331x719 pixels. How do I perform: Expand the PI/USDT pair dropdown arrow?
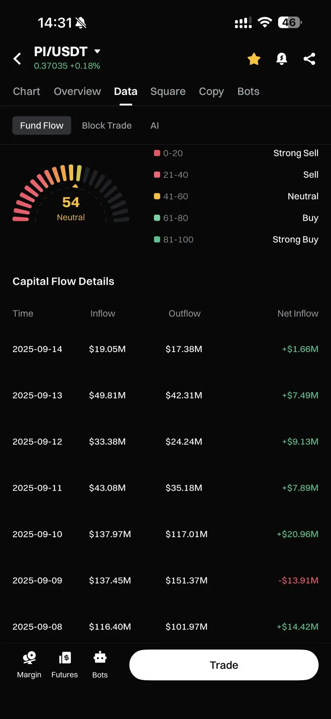(97, 51)
